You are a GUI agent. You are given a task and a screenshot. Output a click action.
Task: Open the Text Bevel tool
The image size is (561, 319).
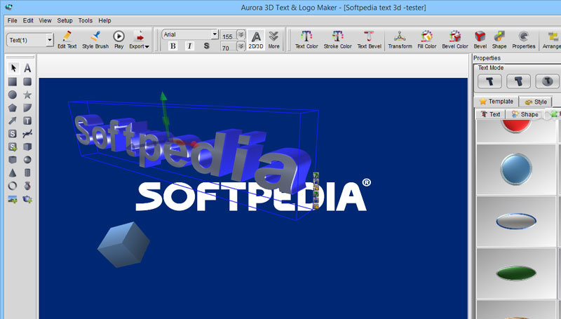370,40
